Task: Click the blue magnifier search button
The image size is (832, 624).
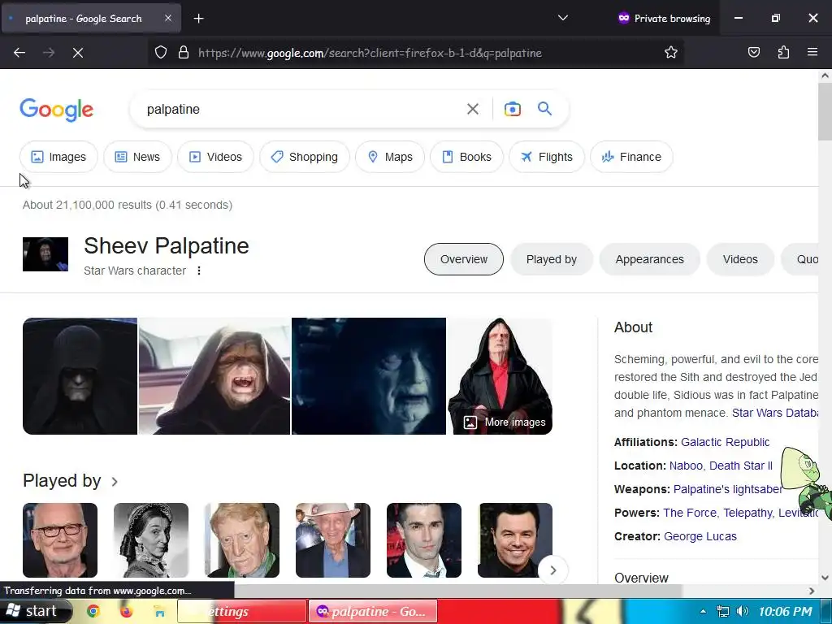Action: click(x=544, y=109)
